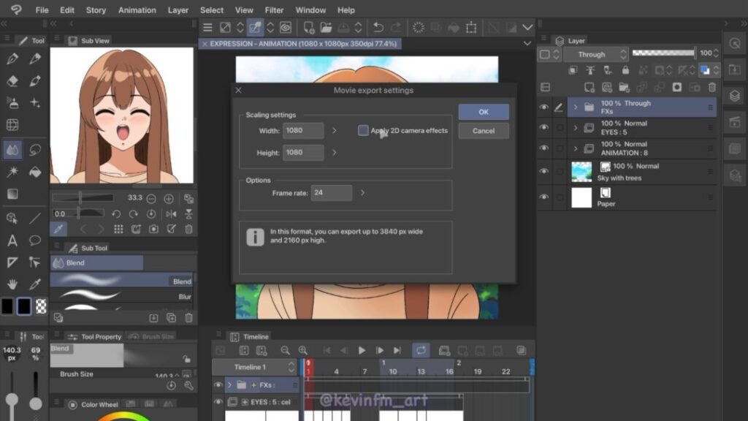
Task: Click the Width input field
Action: pyautogui.click(x=303, y=131)
